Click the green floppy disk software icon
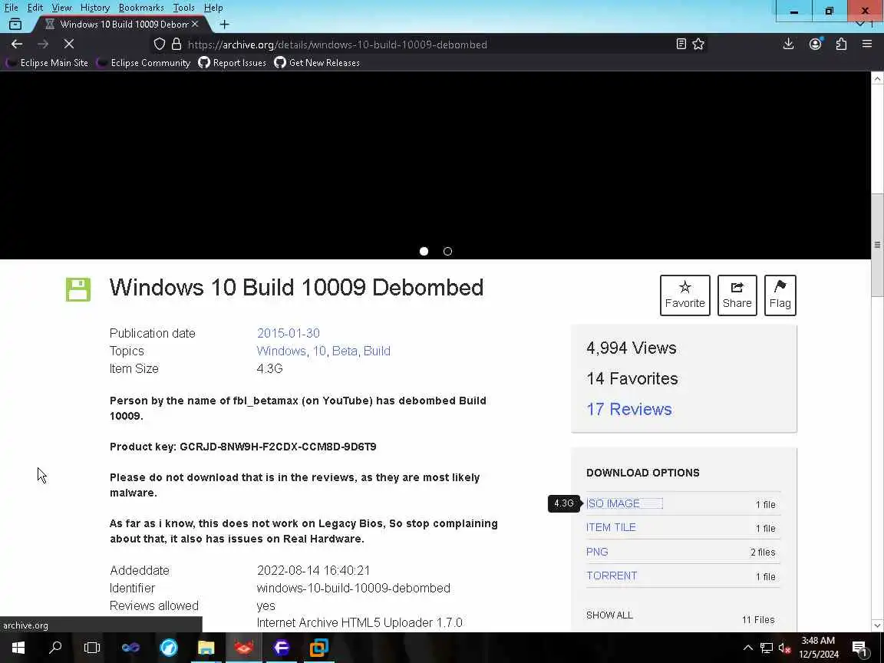884x663 pixels. [x=78, y=289]
